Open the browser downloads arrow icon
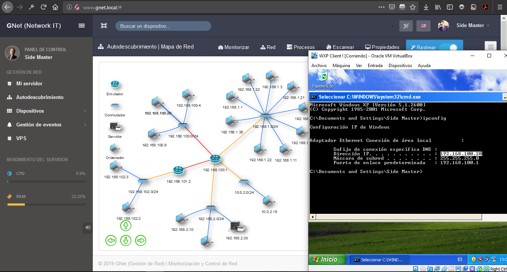This screenshot has height=272, width=507. coord(426,7)
